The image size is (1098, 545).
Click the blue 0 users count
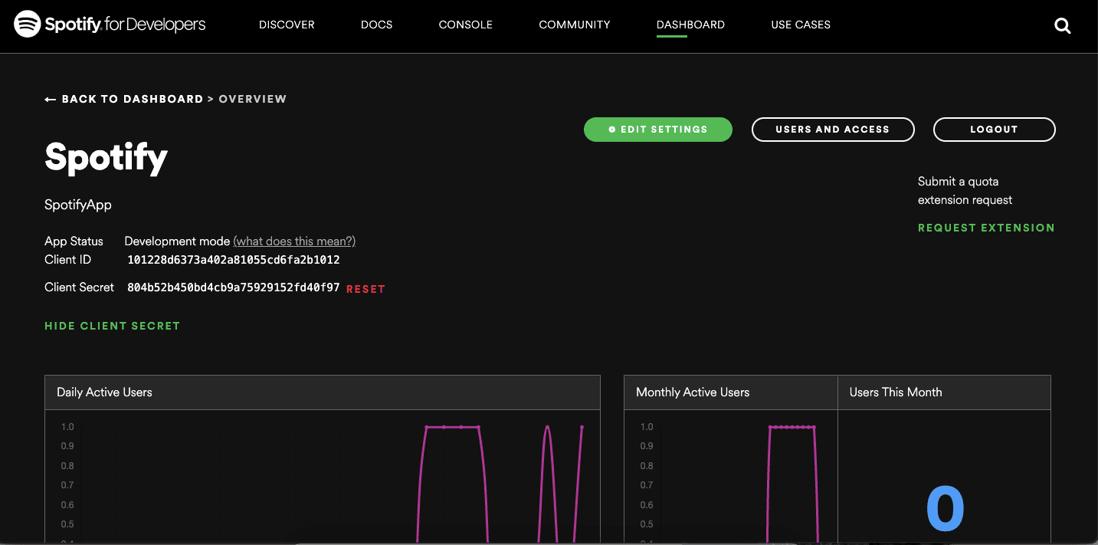[x=945, y=509]
